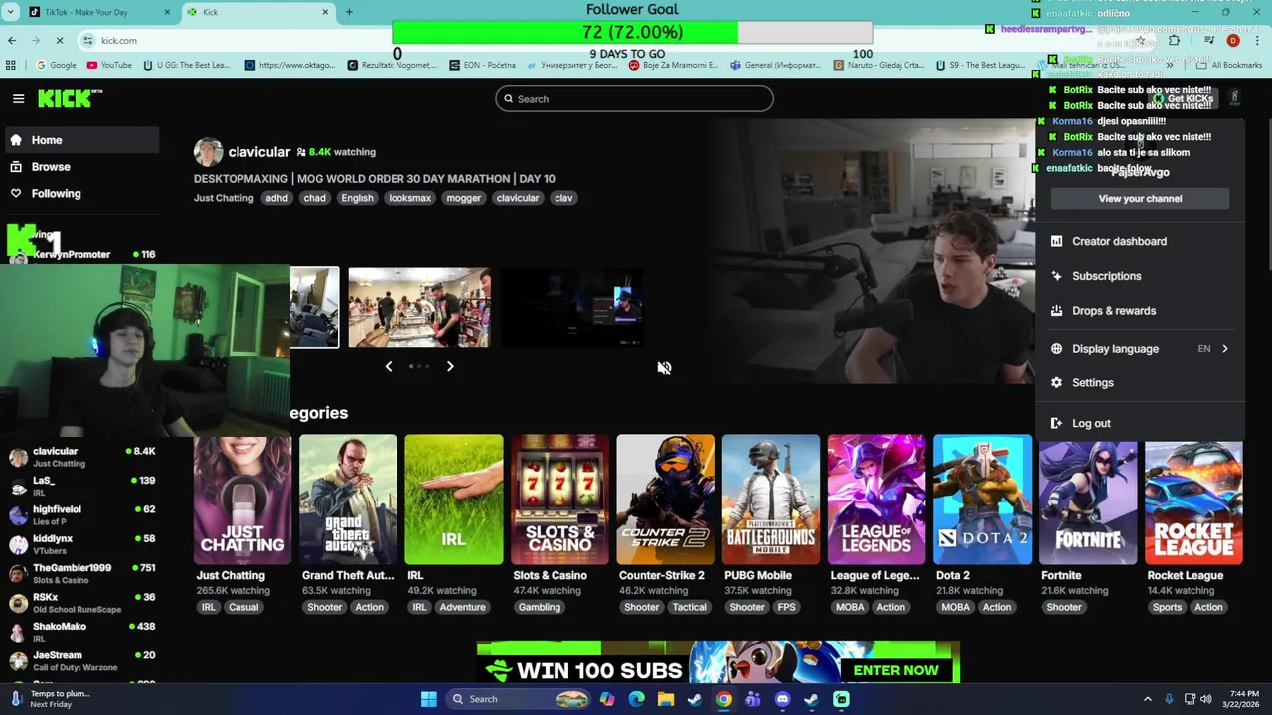This screenshot has width=1272, height=715.
Task: Open the Grand Theft Auto category card
Action: [x=348, y=500]
